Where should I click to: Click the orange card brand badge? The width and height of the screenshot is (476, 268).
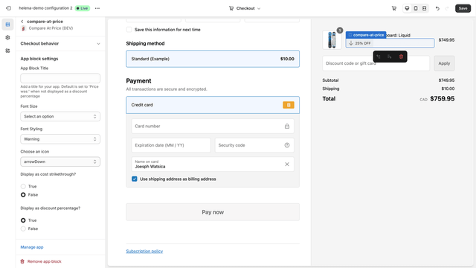click(289, 105)
